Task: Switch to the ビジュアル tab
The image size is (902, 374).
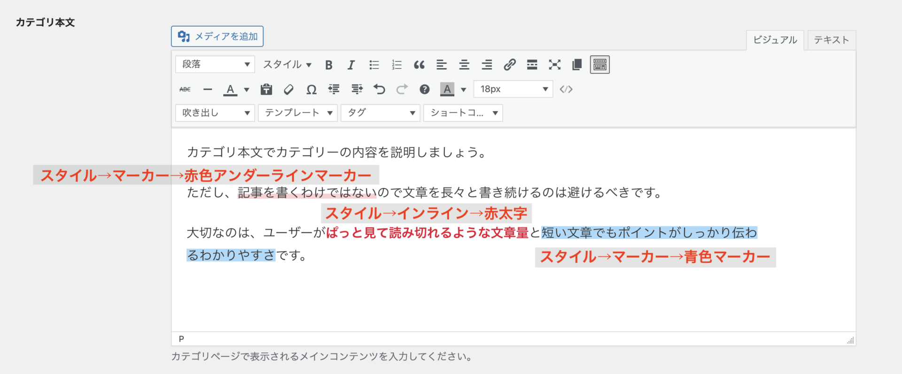Action: tap(775, 40)
